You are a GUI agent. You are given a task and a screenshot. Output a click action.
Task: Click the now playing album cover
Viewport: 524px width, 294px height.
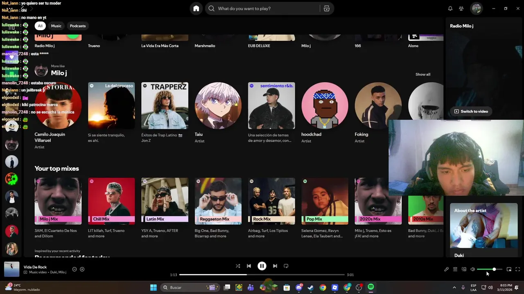(12, 269)
